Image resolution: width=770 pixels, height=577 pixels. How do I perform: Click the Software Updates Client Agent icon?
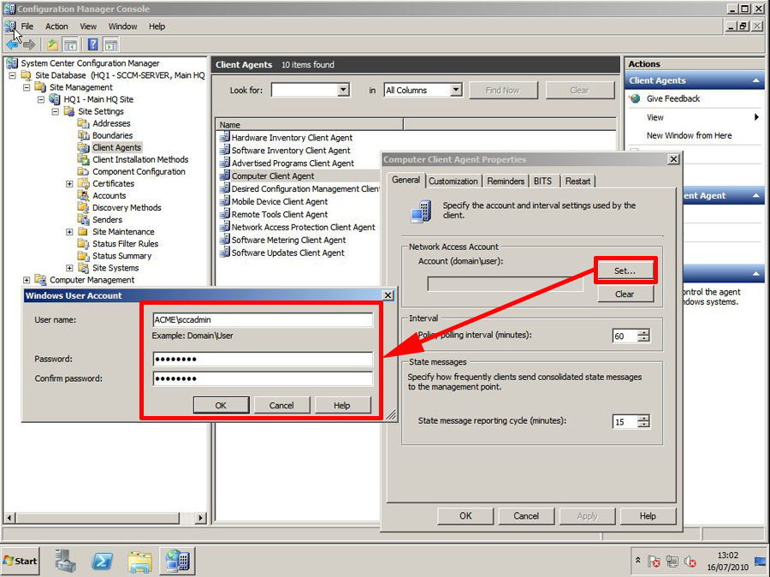(x=225, y=253)
